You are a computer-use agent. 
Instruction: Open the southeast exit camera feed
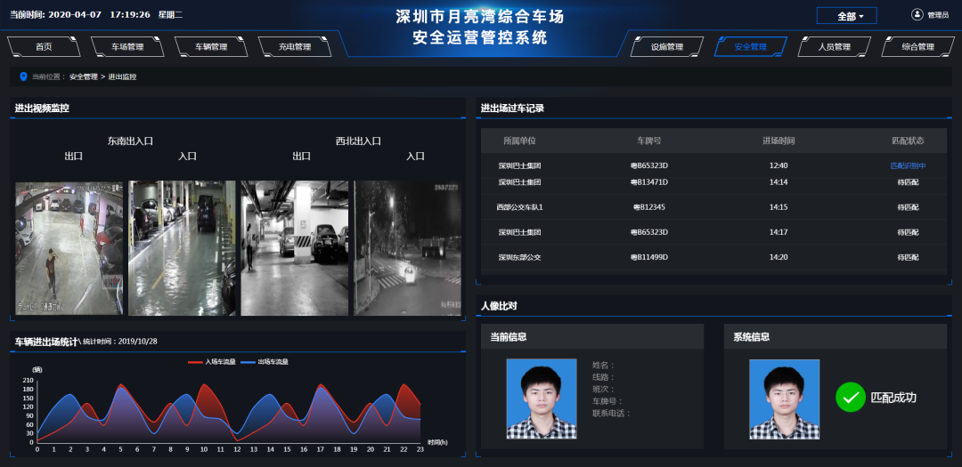pos(69,248)
